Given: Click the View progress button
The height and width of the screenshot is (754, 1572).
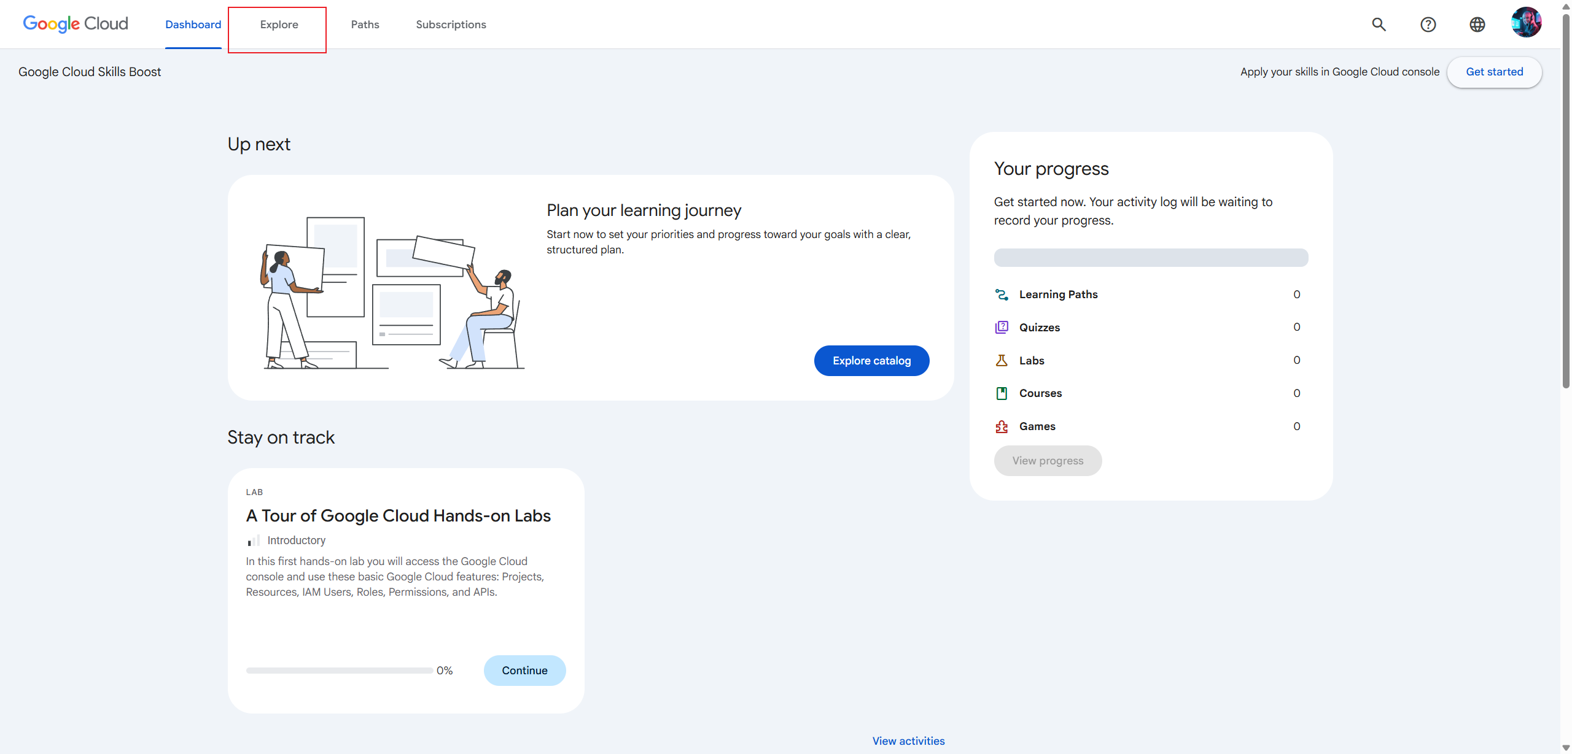Looking at the screenshot, I should coord(1048,461).
